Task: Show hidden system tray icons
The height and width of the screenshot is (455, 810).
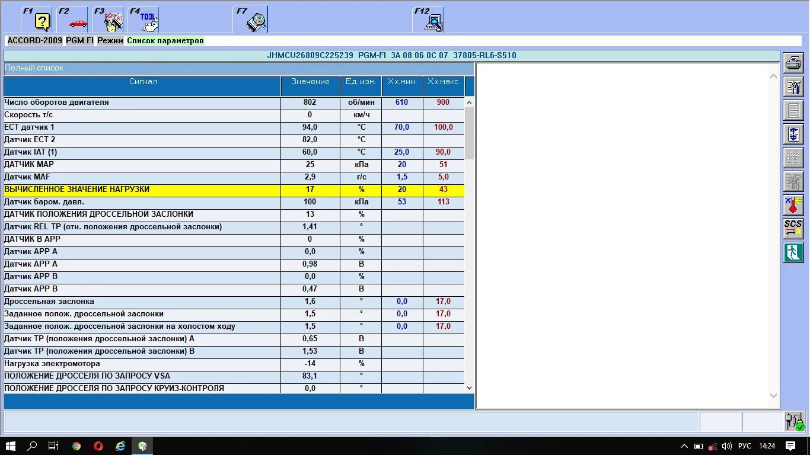Action: pyautogui.click(x=684, y=446)
